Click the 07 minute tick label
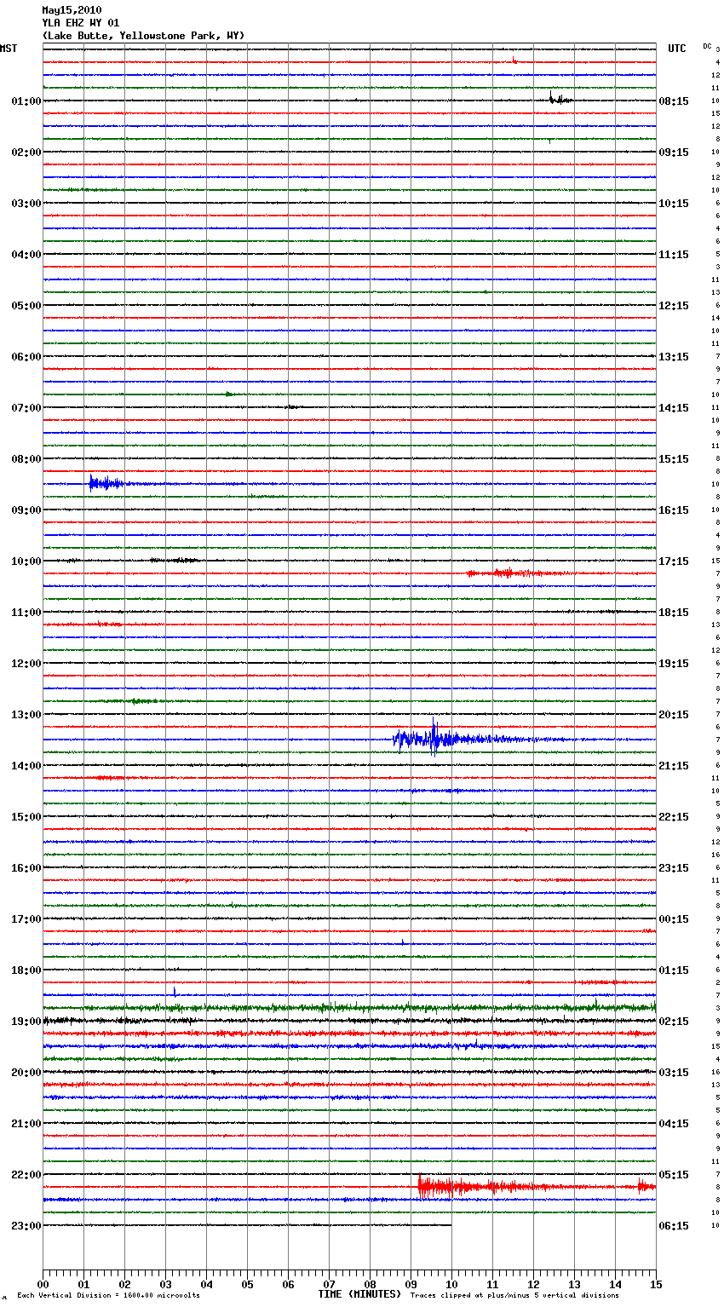This screenshot has width=724, height=1307. pyautogui.click(x=329, y=1285)
